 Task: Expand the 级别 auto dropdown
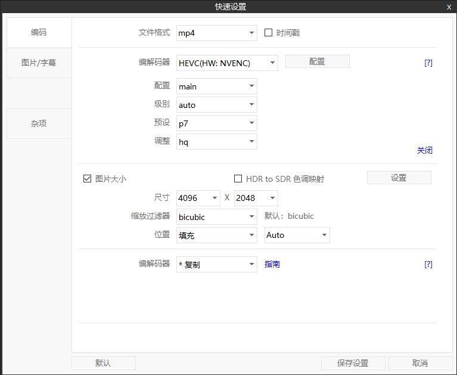click(216, 105)
